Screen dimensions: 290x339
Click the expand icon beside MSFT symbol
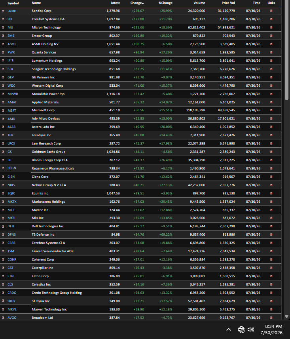click(x=3, y=110)
